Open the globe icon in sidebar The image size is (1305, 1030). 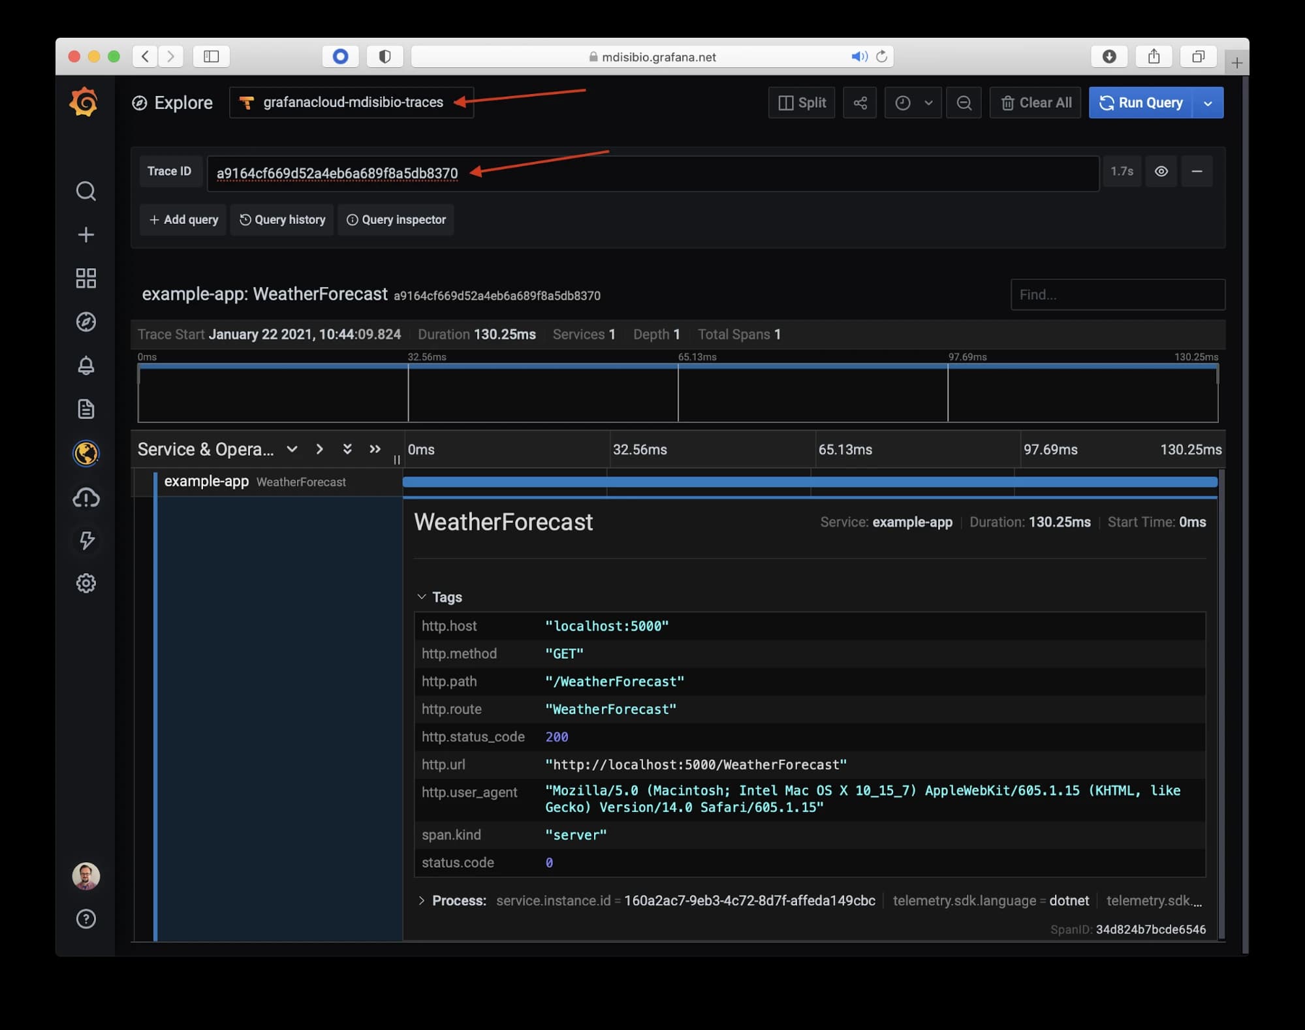pyautogui.click(x=86, y=453)
